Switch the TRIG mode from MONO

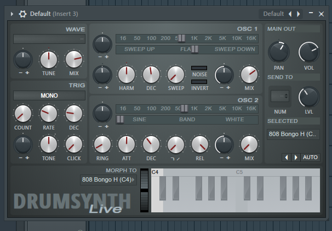tap(49, 95)
